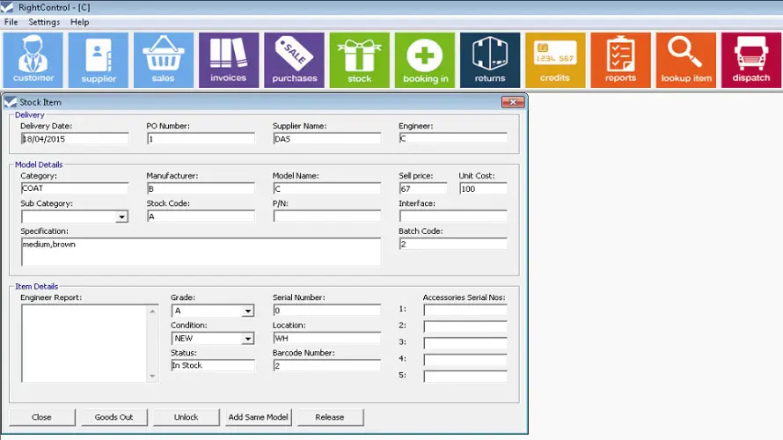Viewport: 783px width, 440px height.
Task: Focus accessories serial number field 2
Action: click(x=465, y=326)
